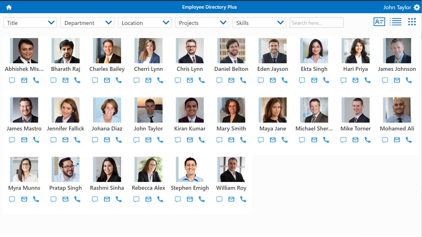
Task: Click the Employee Directory Plus title
Action: coord(209,7)
